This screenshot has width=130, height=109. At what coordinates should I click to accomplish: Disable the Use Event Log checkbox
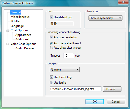pos(51,77)
